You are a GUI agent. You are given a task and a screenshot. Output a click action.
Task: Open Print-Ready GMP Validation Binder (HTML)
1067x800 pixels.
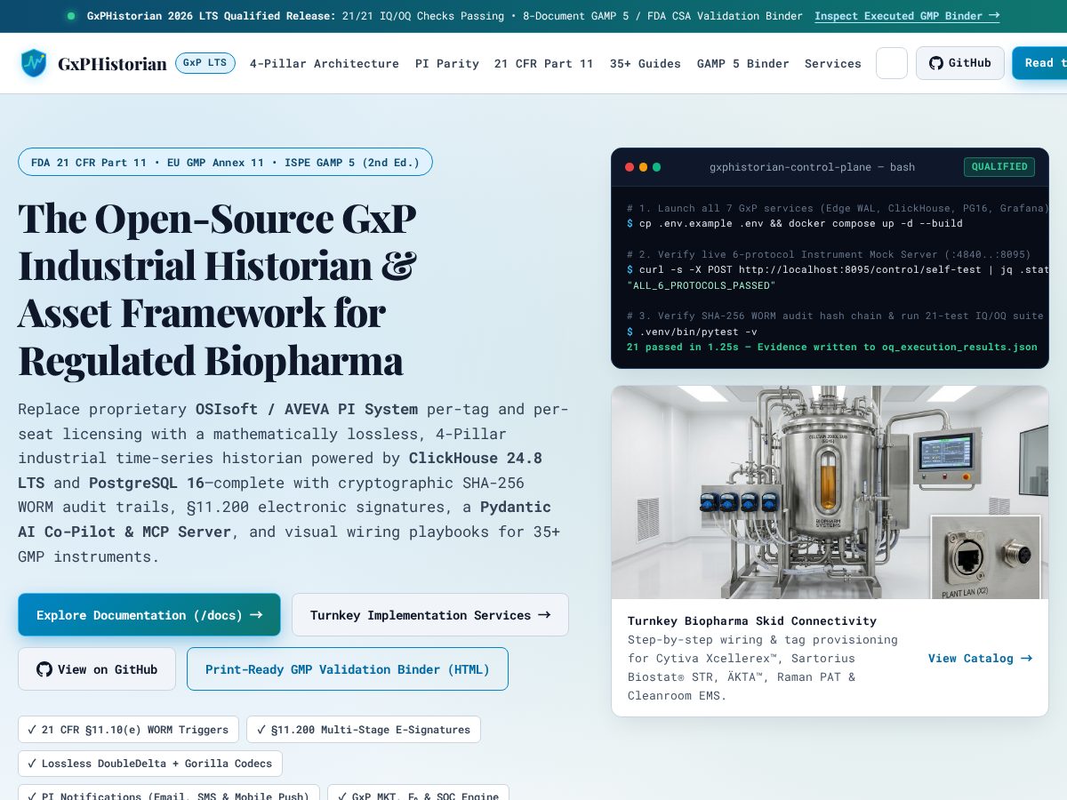coord(348,669)
